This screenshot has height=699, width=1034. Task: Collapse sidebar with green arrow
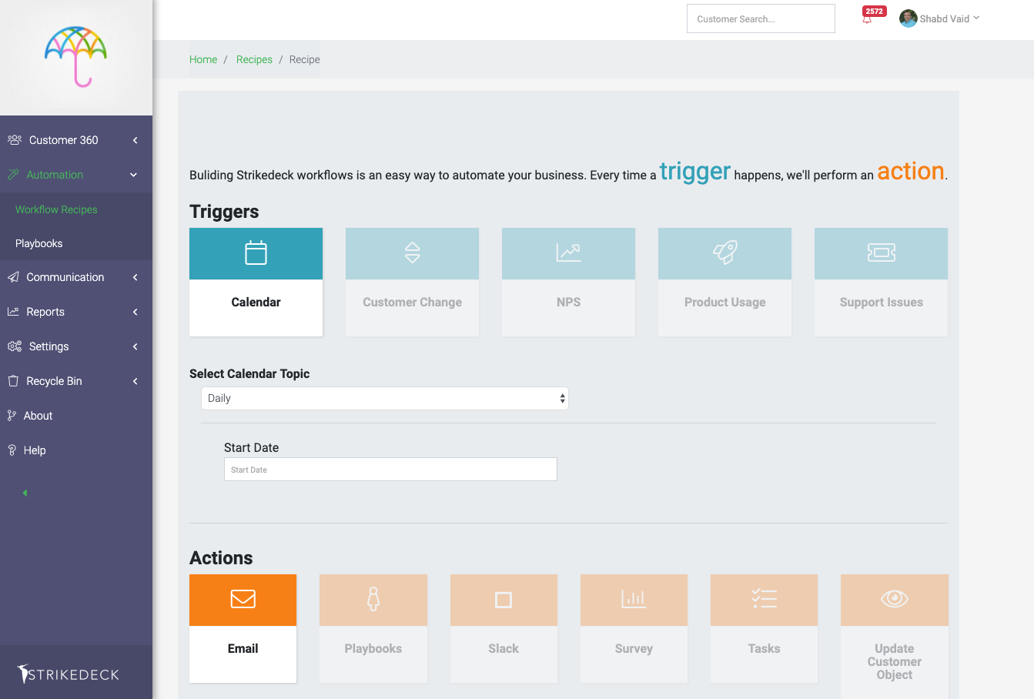[x=25, y=493]
